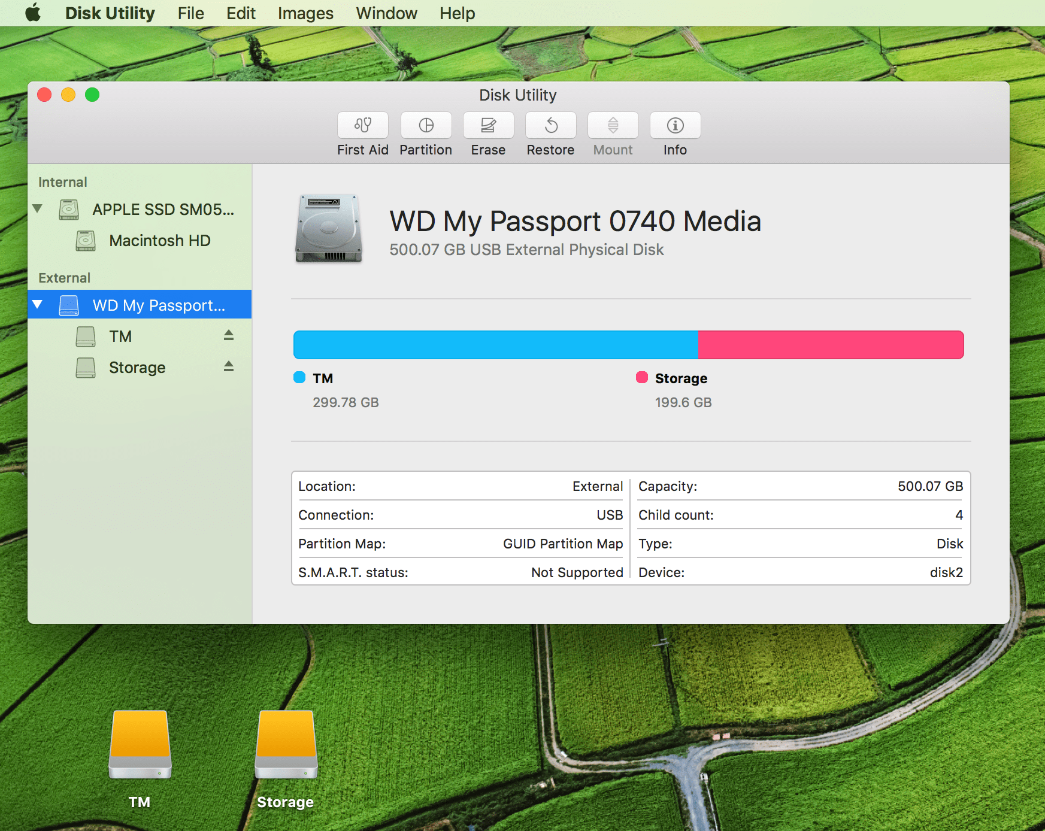Click the Child count value 4
1045x831 pixels.
pos(959,515)
